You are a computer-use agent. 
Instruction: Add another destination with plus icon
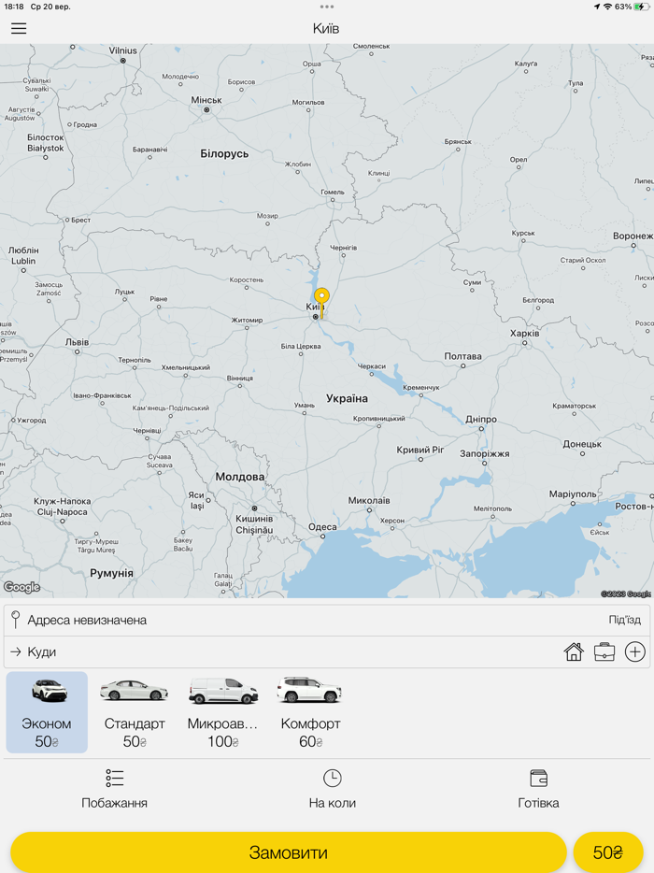click(634, 651)
